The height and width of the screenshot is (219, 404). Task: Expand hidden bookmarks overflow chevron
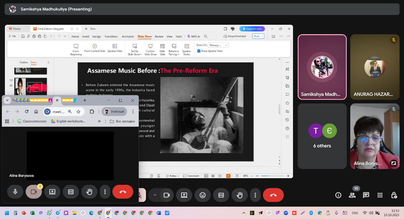point(99,121)
